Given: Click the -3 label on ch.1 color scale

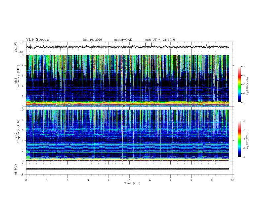Looking at the screenshot, I should (244, 66).
